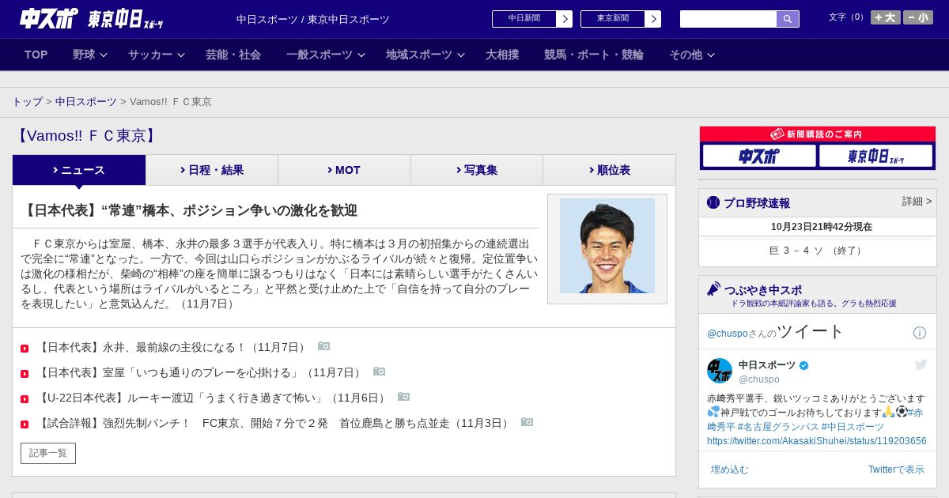Click the Chunichi Sports site logo

49,19
